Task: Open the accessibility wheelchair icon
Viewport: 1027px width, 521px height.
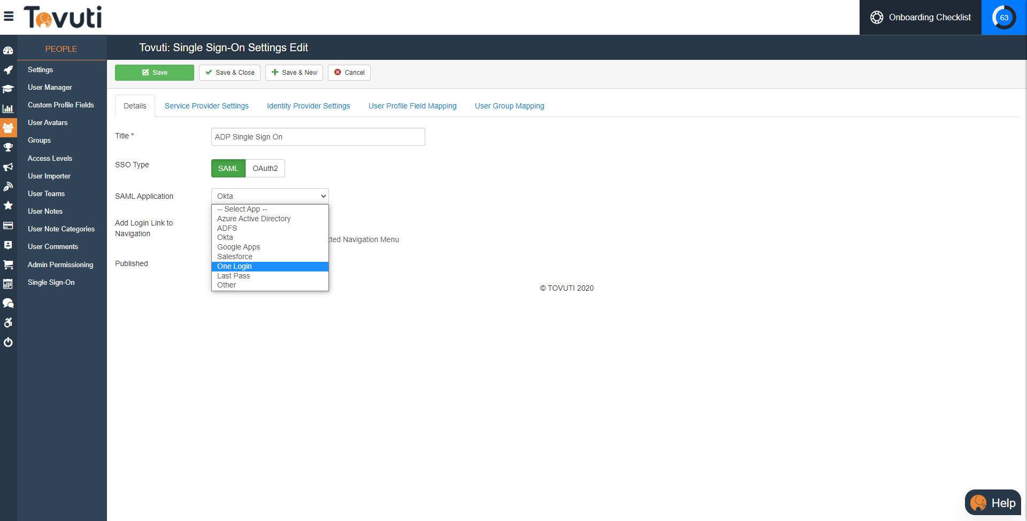Action: (8, 323)
